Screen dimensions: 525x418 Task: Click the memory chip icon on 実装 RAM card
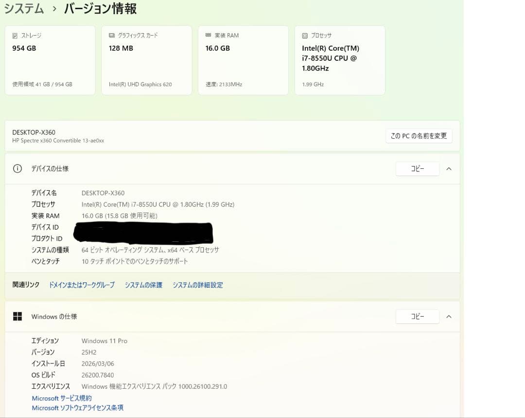point(209,35)
